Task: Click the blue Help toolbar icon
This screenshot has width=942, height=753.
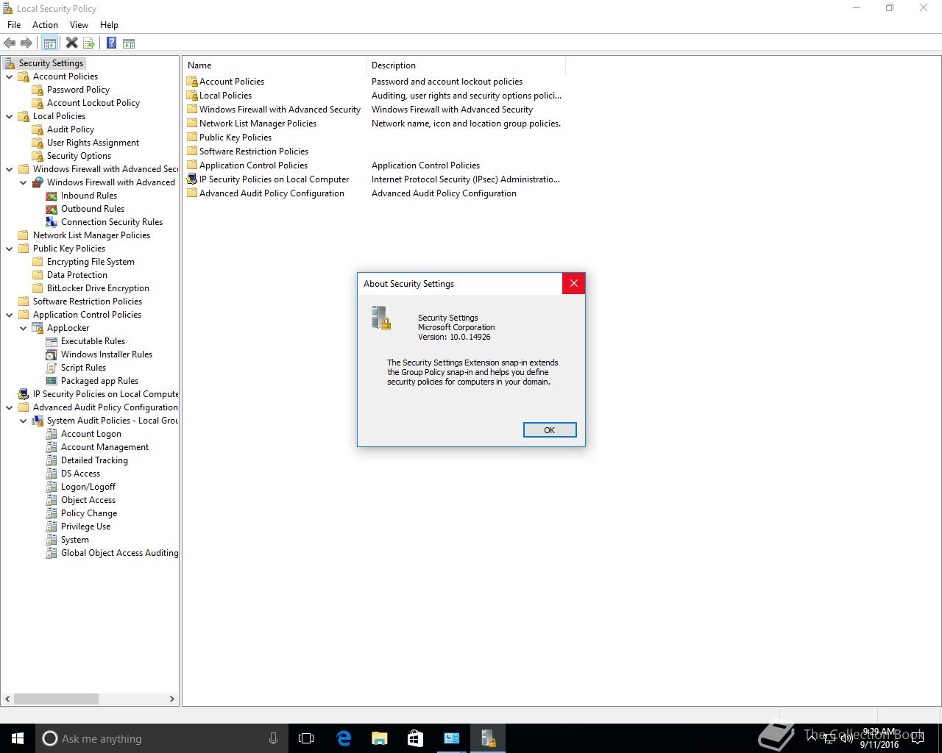Action: tap(111, 43)
